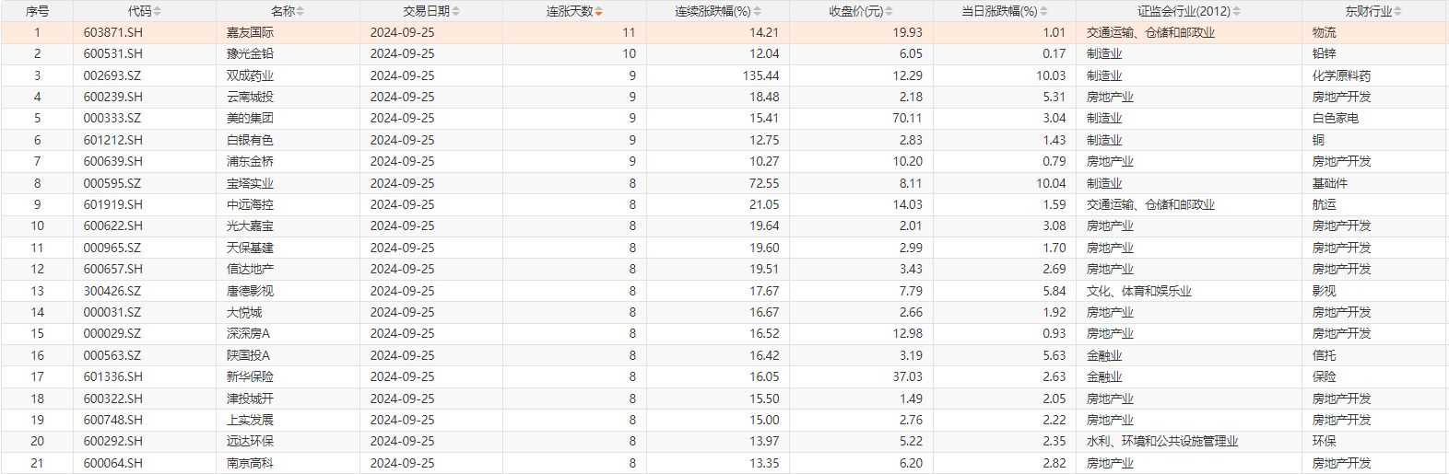The image size is (1449, 474).
Task: Open stock name 新华保险
Action: pos(250,376)
